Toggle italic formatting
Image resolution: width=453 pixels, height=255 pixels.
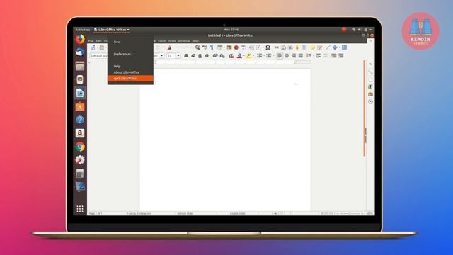193,55
